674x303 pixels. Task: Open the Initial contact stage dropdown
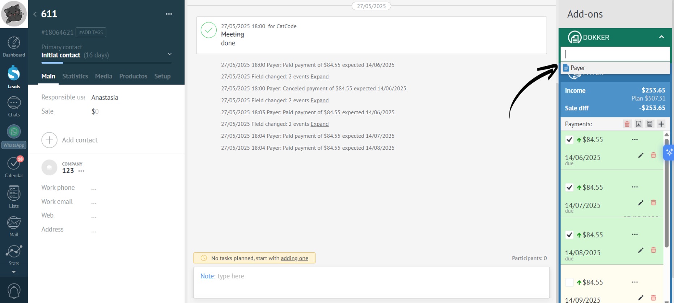169,54
